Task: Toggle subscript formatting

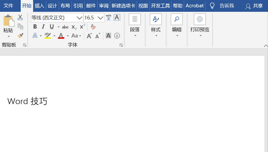Action: coord(74,27)
